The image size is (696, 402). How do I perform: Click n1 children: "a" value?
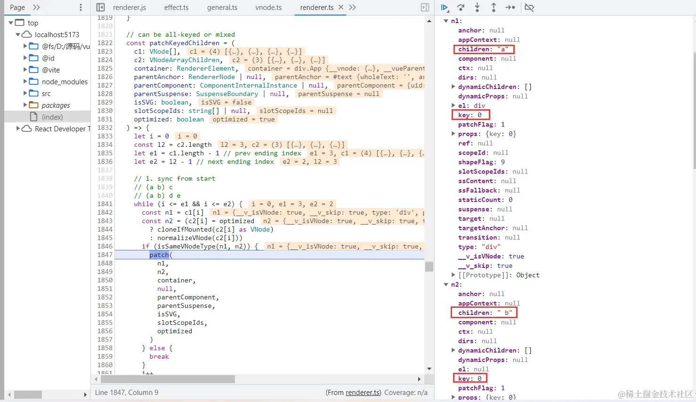point(503,49)
